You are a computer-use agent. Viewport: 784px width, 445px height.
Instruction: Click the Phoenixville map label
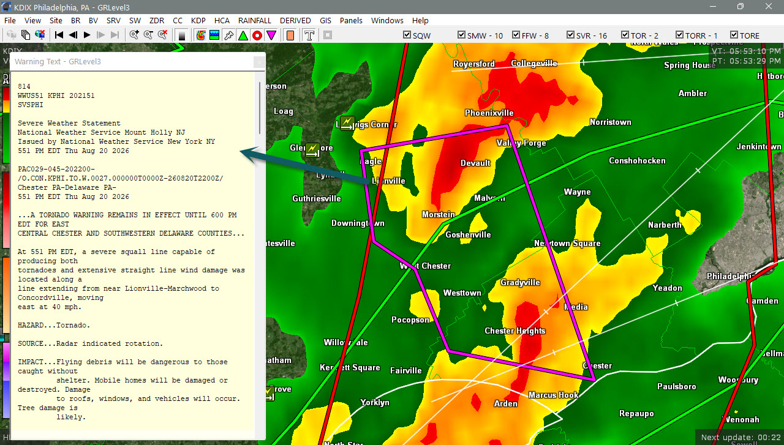(x=489, y=113)
